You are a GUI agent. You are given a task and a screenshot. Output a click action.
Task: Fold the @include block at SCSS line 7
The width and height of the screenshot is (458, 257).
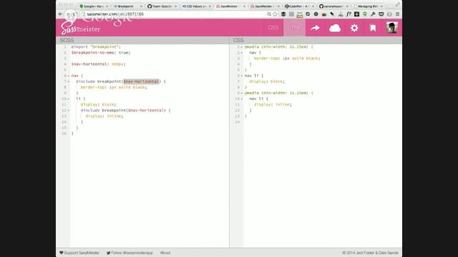(69, 81)
